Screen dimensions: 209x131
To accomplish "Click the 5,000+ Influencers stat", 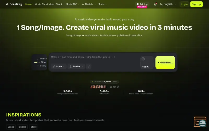I will (104, 92).
